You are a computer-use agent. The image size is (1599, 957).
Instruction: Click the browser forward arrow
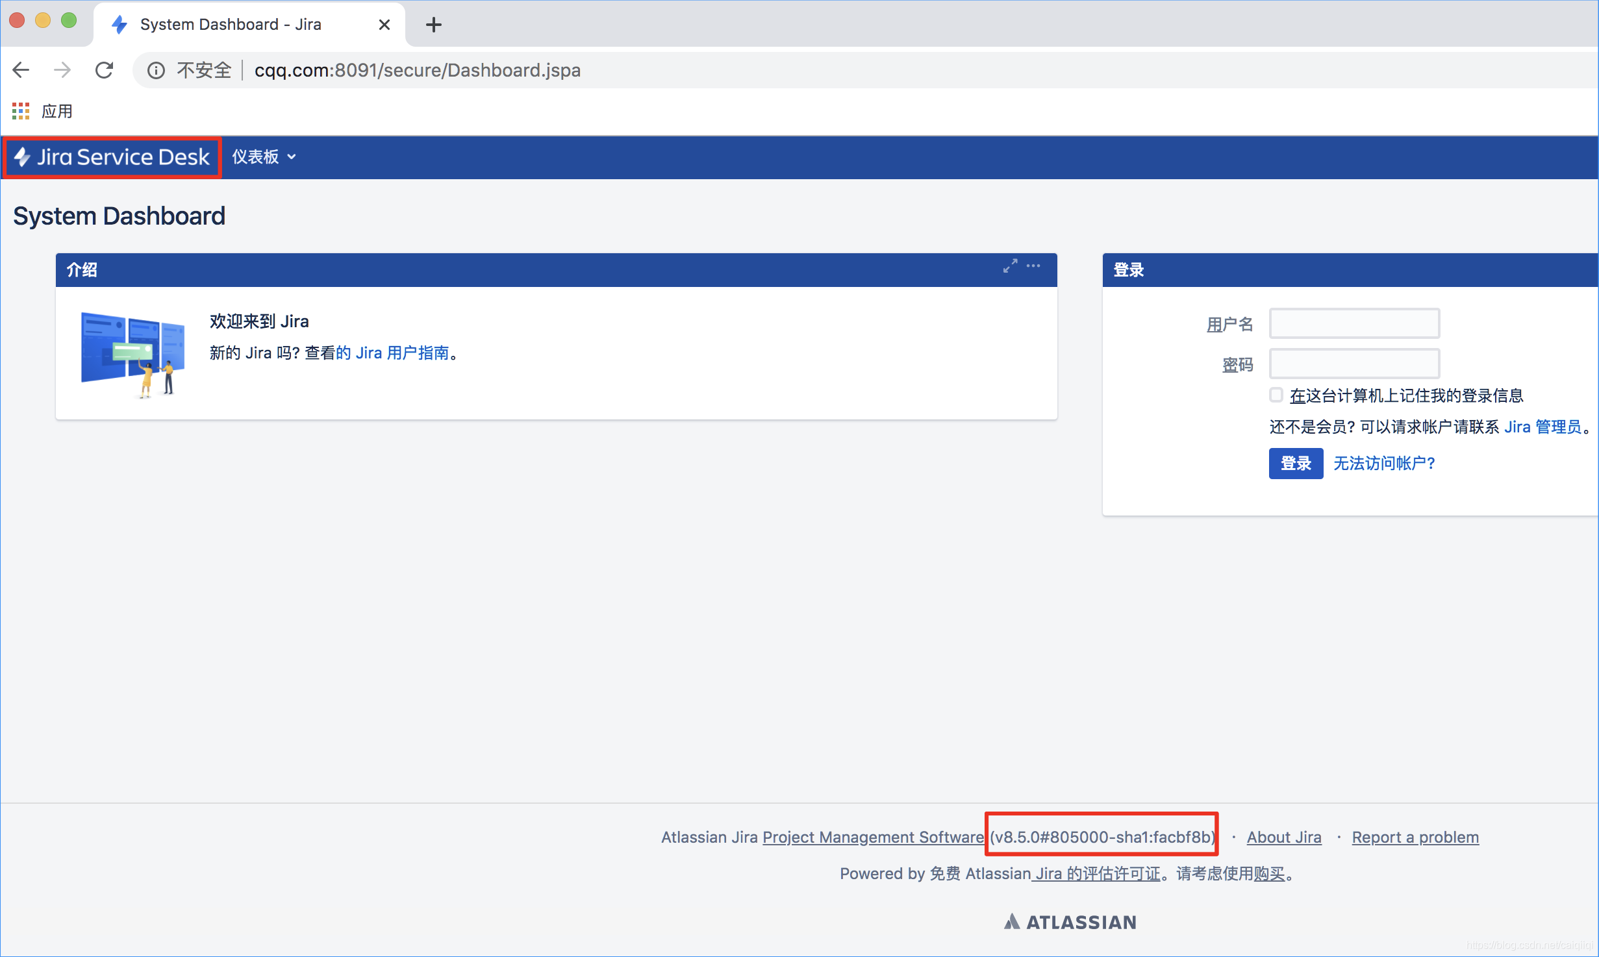point(62,70)
